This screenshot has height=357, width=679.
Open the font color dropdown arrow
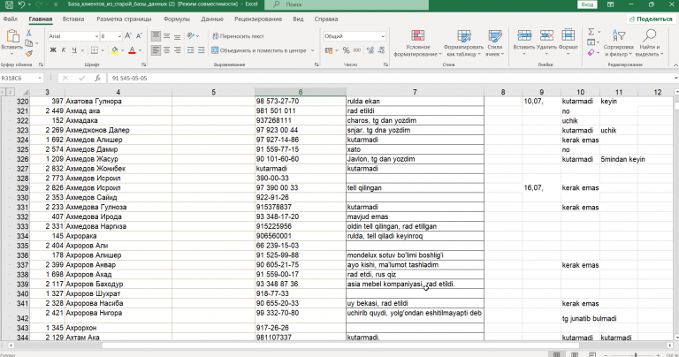click(141, 50)
